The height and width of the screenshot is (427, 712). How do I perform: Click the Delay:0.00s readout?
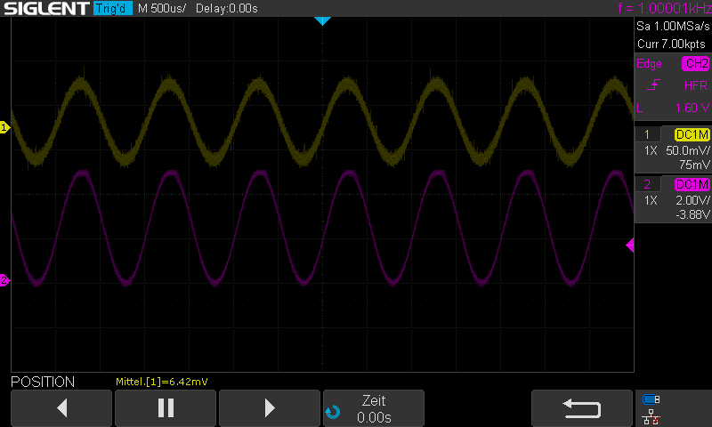tap(227, 8)
